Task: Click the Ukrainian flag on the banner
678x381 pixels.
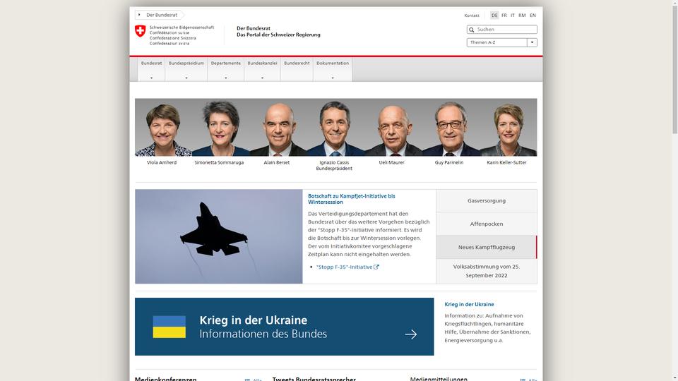Action: click(x=169, y=327)
